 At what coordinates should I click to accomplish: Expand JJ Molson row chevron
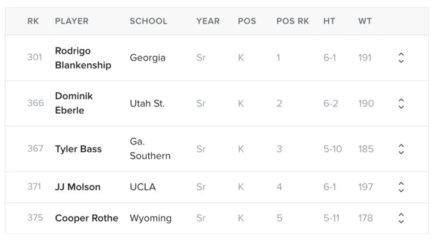coord(401,187)
